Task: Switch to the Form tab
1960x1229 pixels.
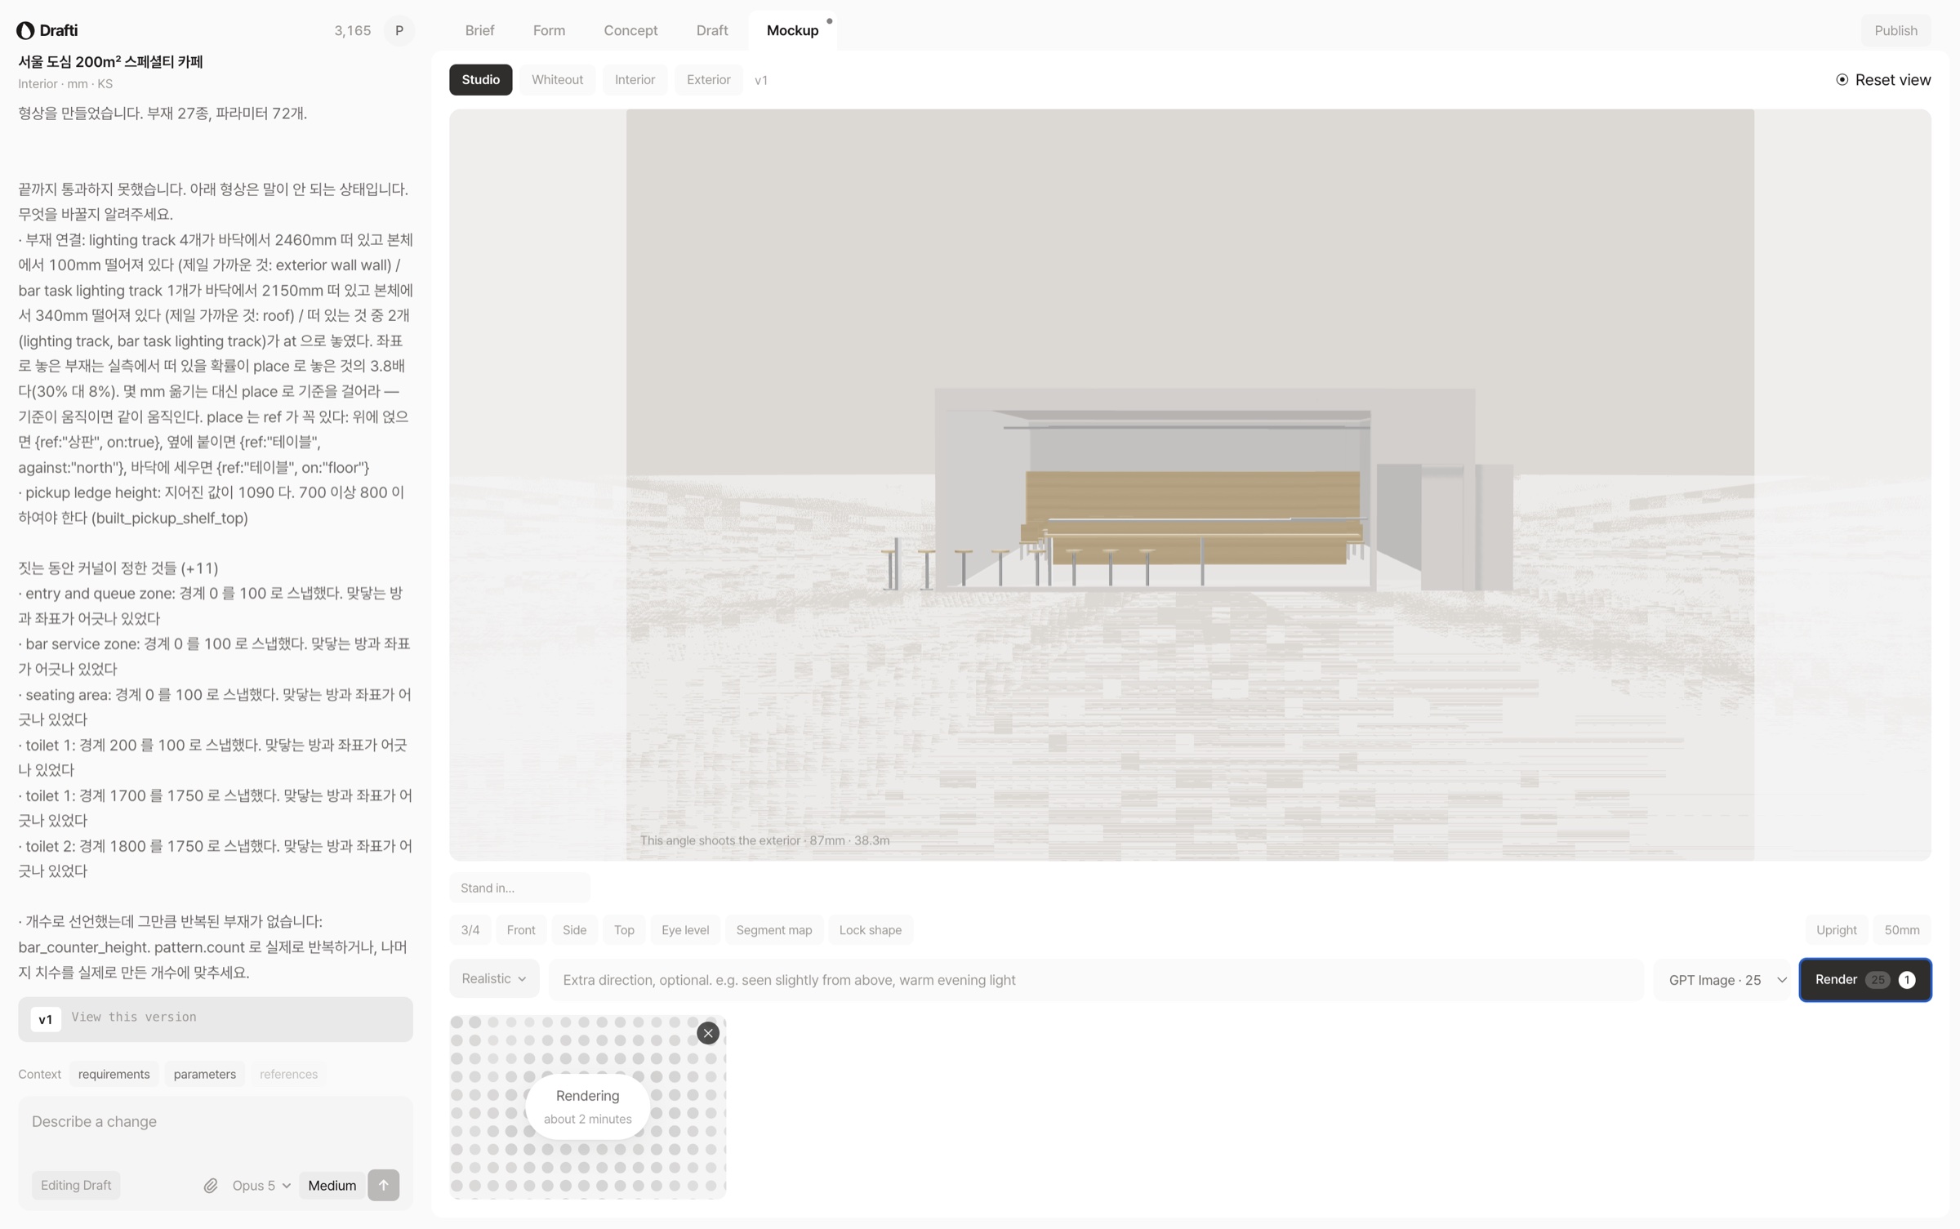Action: tap(549, 30)
